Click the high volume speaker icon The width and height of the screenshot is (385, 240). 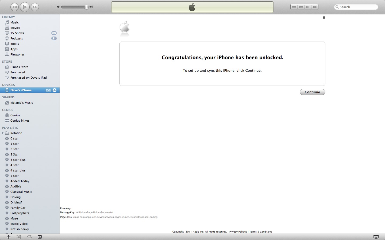pyautogui.click(x=91, y=7)
